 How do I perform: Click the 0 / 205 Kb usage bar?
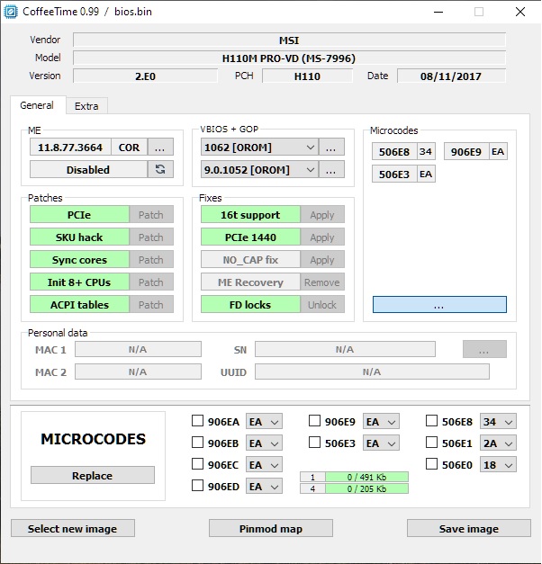pyautogui.click(x=367, y=488)
